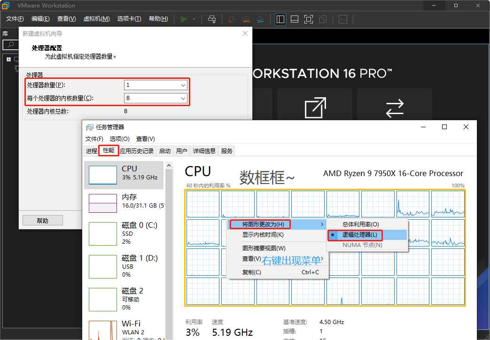Viewport: 490px width, 340px height.
Task: Select 磁盘 0 (C:) in performance sidebar
Action: 124,233
